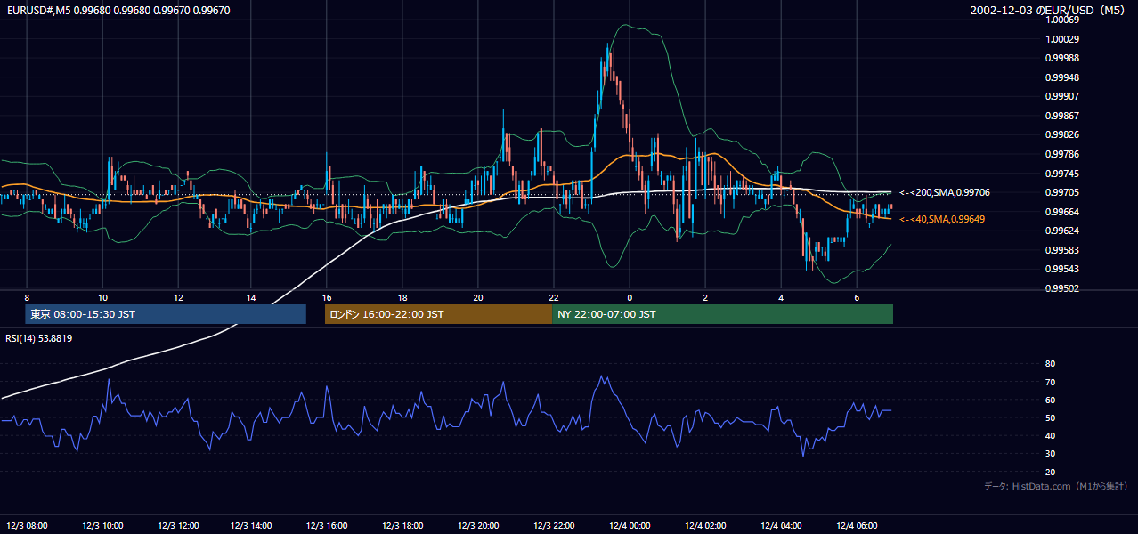Click the HistData.com data source credit
Image resolution: width=1138 pixels, height=534 pixels.
coord(1056,486)
